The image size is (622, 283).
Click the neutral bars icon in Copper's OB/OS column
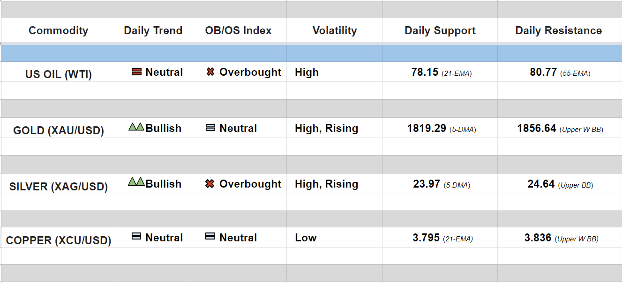[x=210, y=237]
